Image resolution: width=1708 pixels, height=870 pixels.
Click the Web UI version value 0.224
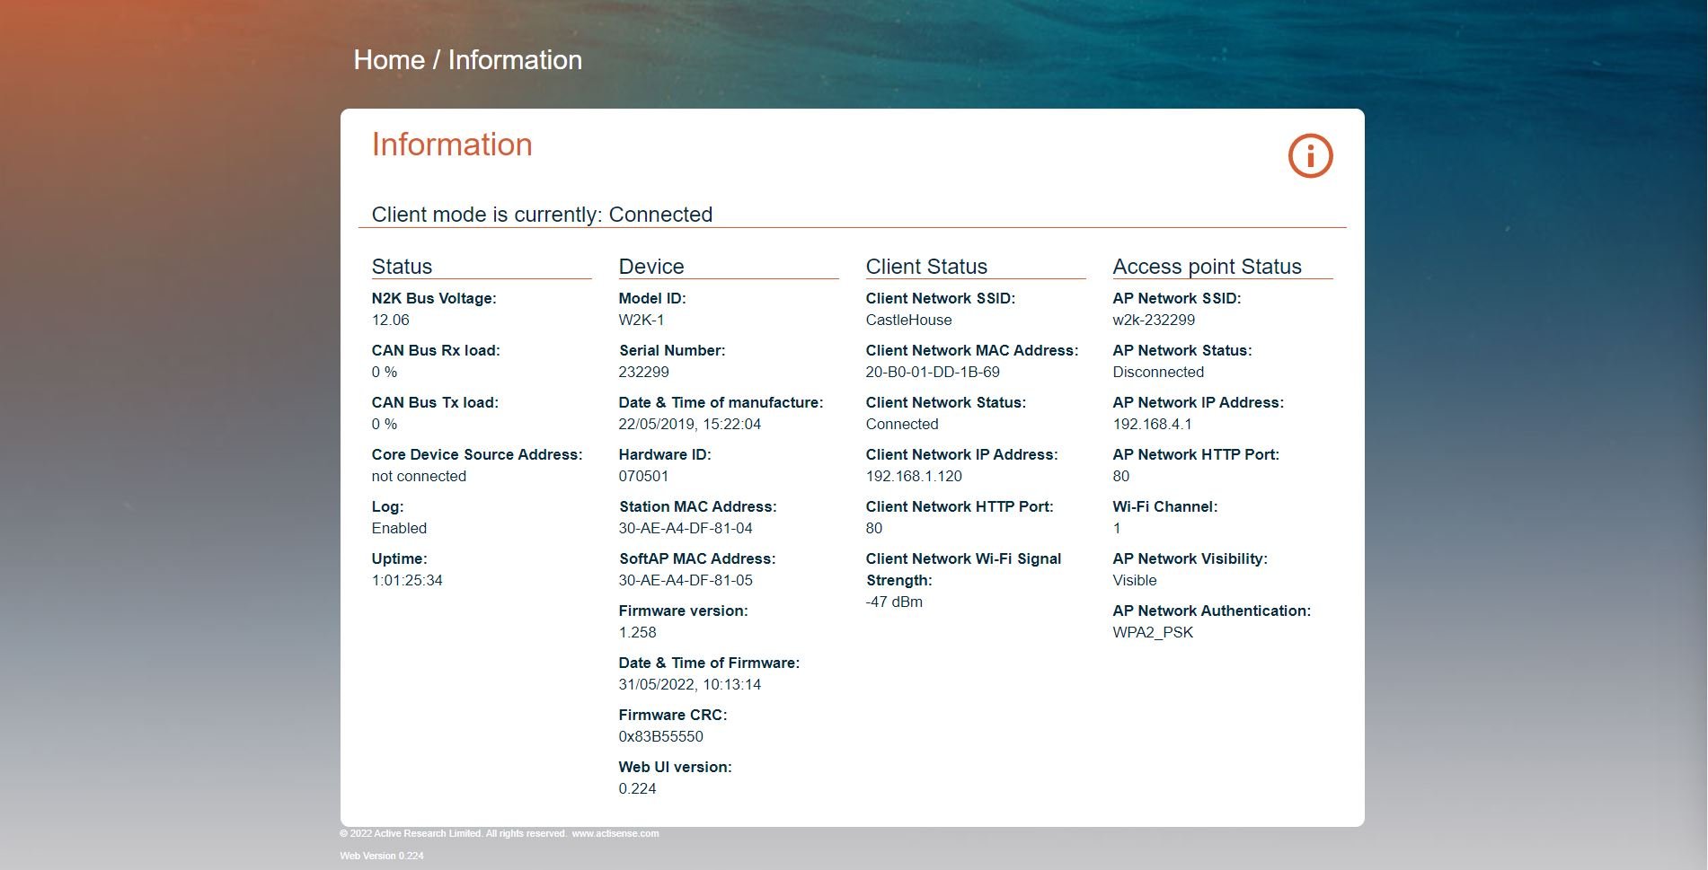click(x=638, y=788)
